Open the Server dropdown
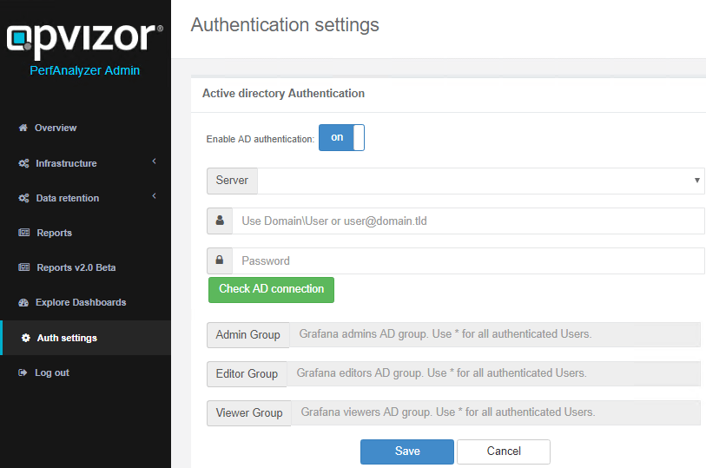Viewport: 706px width, 468px height. (480, 181)
